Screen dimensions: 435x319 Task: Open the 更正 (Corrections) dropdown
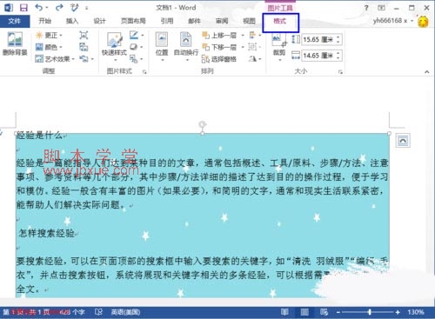(49, 36)
